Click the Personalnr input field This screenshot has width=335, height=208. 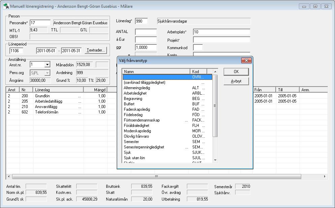(40, 23)
